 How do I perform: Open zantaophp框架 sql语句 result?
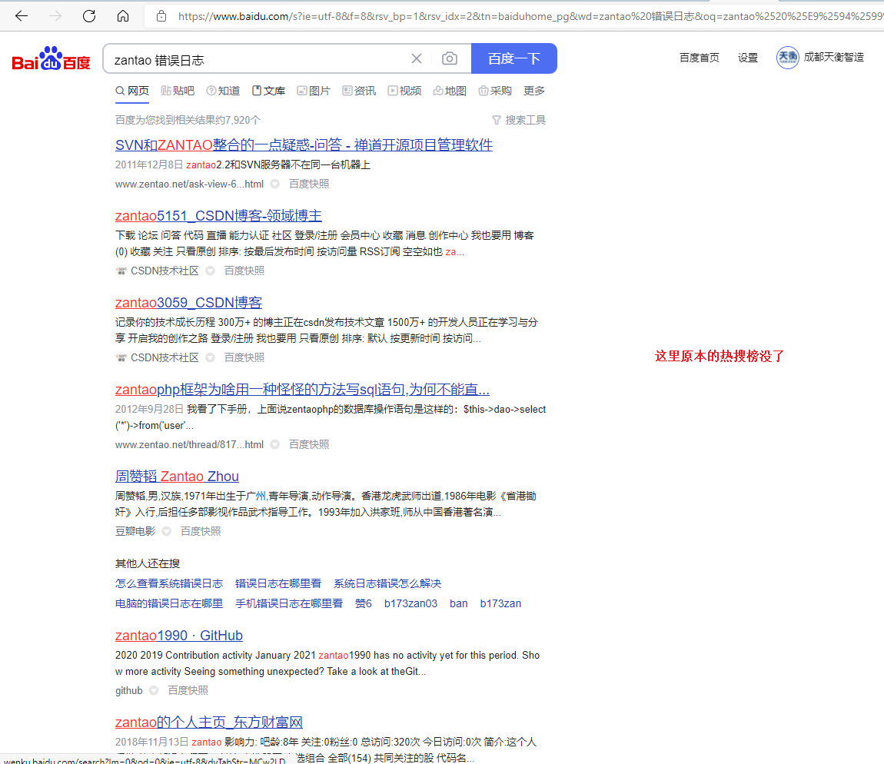(x=302, y=389)
